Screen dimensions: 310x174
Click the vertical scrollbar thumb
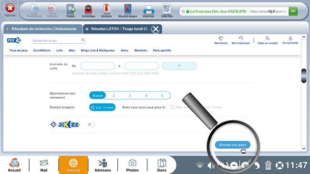tap(304, 76)
